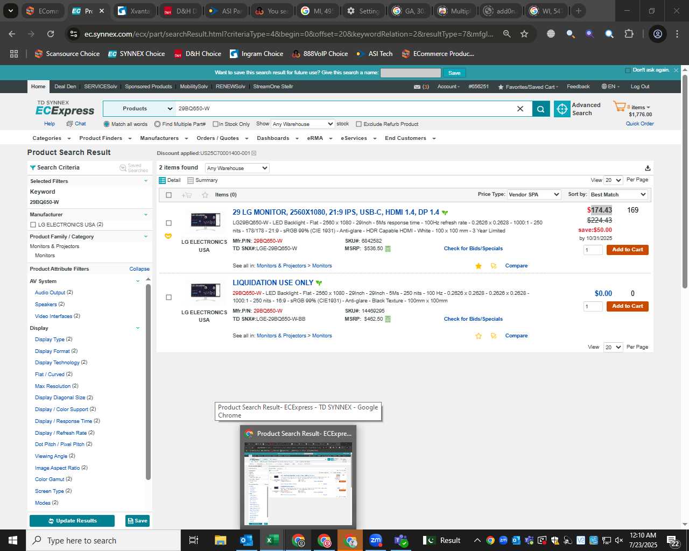Open Quick Order link

click(x=640, y=124)
